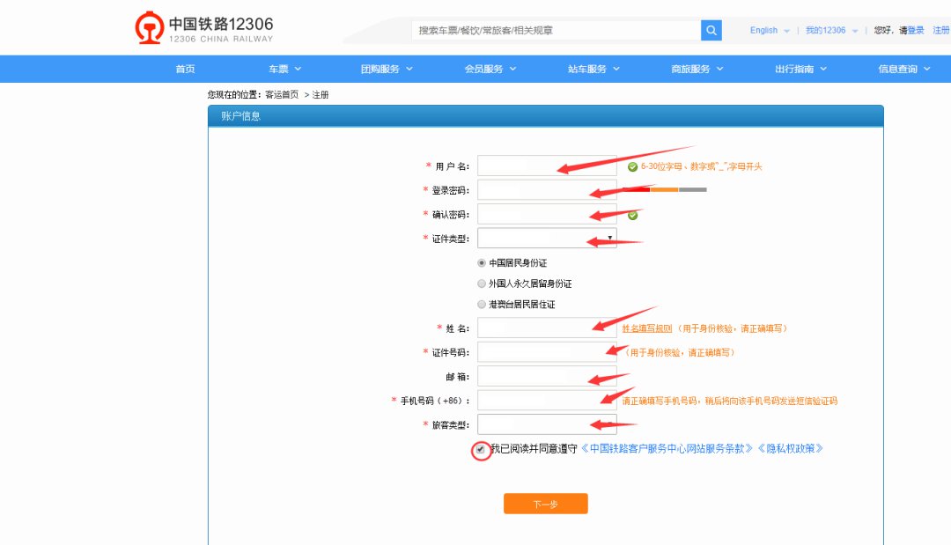Expand the English language dropdown
951x545 pixels.
[x=769, y=31]
